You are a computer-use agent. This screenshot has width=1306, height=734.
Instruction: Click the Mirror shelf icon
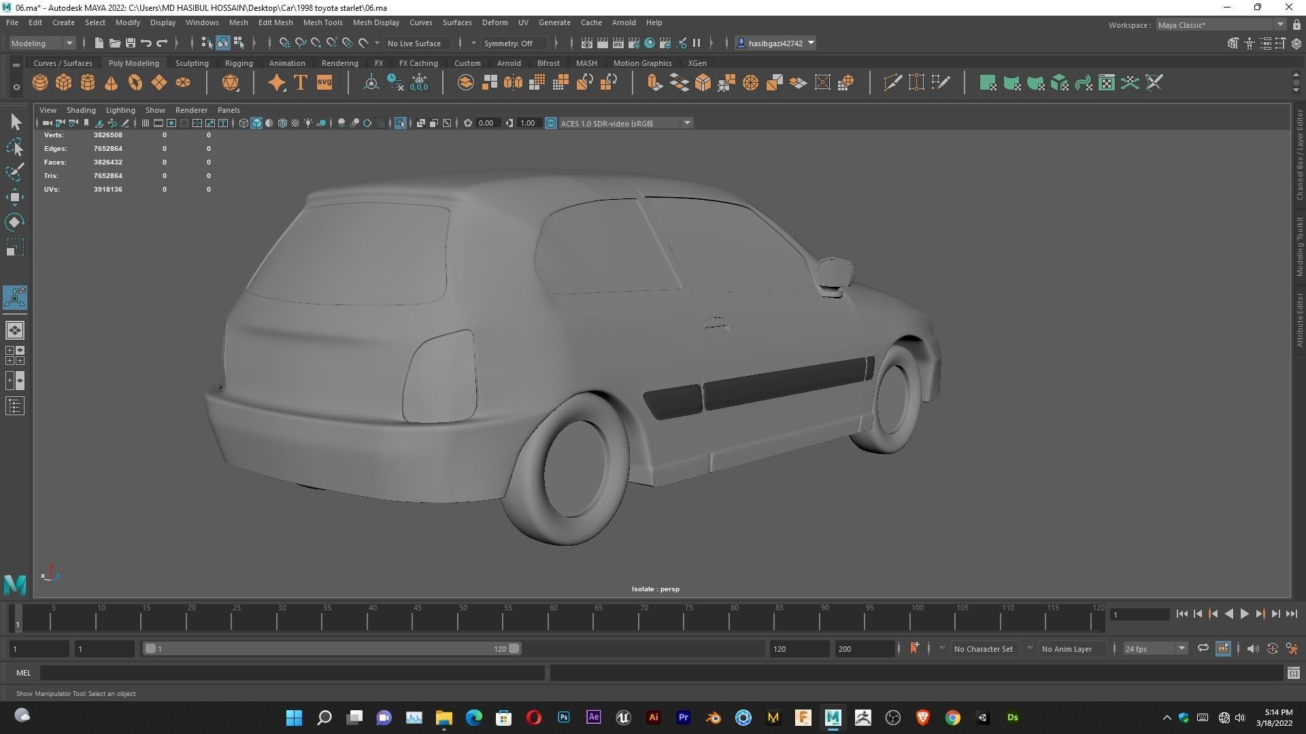[514, 83]
